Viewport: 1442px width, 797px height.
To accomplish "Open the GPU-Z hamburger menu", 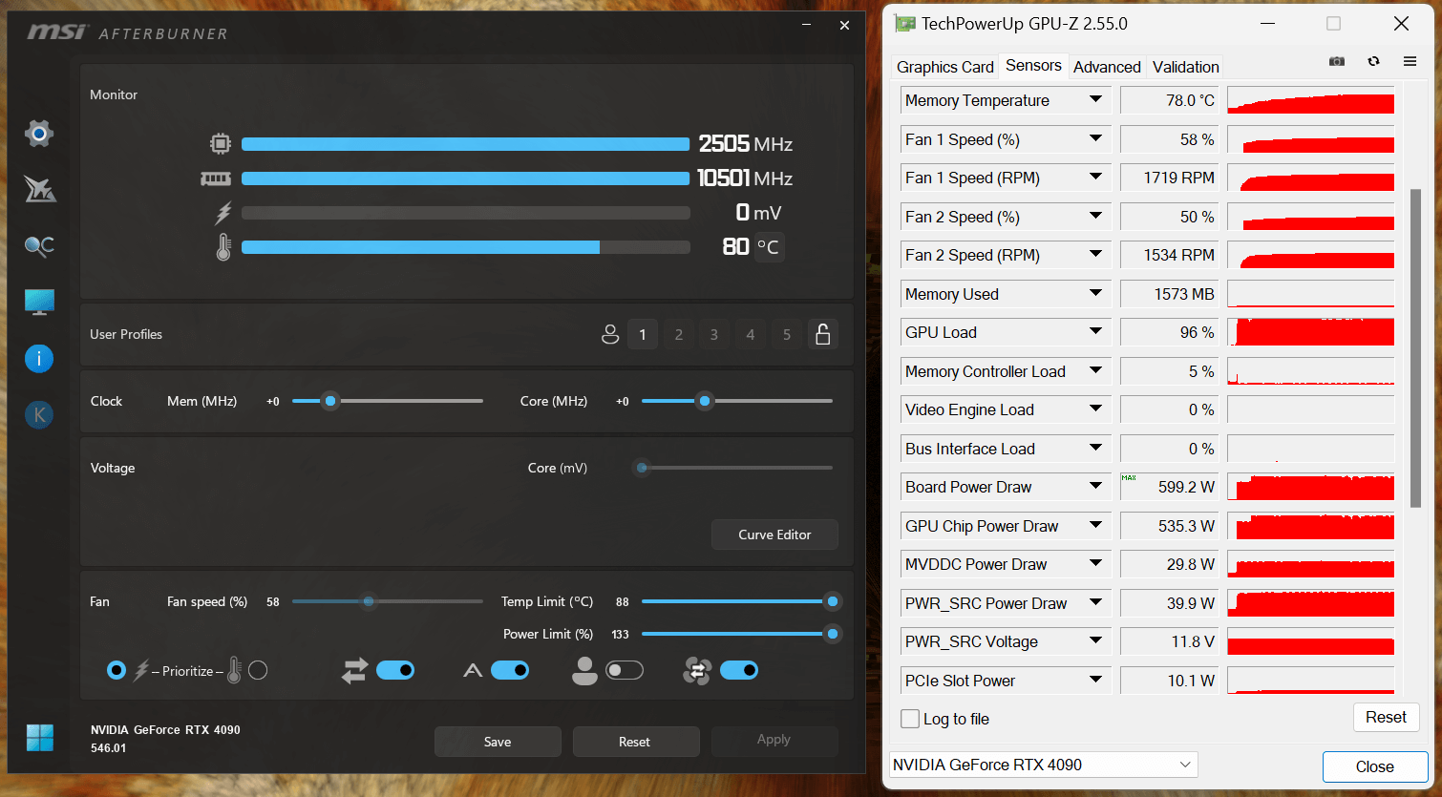I will click(x=1410, y=61).
